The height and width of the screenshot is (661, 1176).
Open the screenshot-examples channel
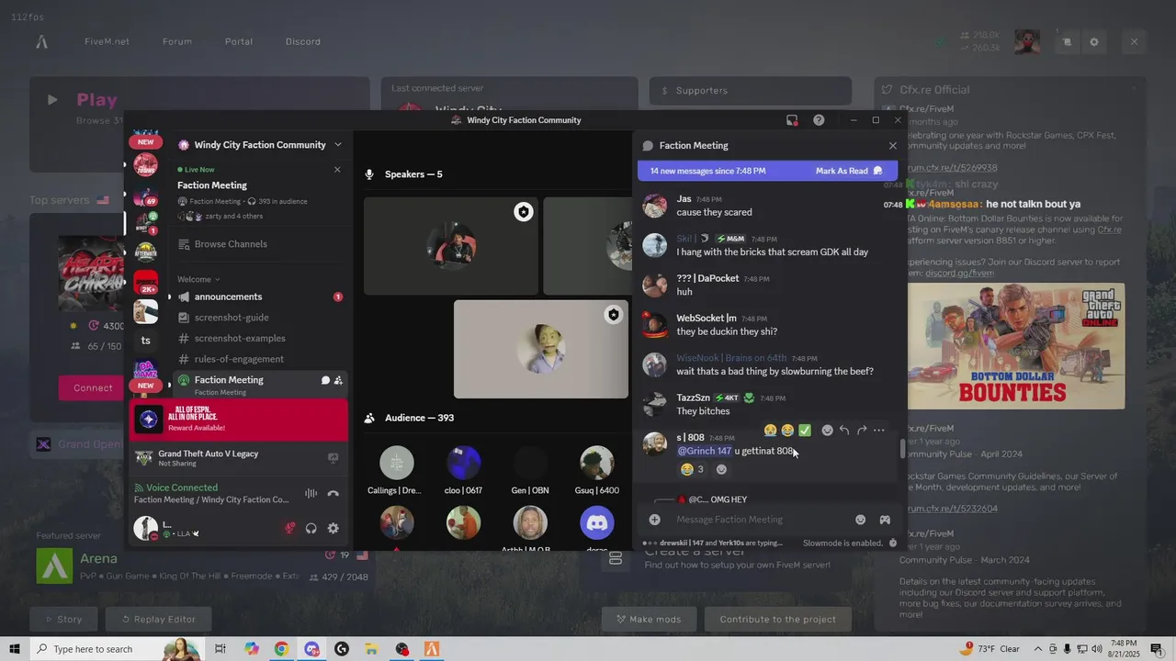259,338
